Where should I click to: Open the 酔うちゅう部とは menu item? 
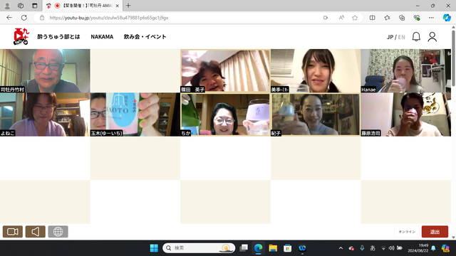(x=58, y=37)
